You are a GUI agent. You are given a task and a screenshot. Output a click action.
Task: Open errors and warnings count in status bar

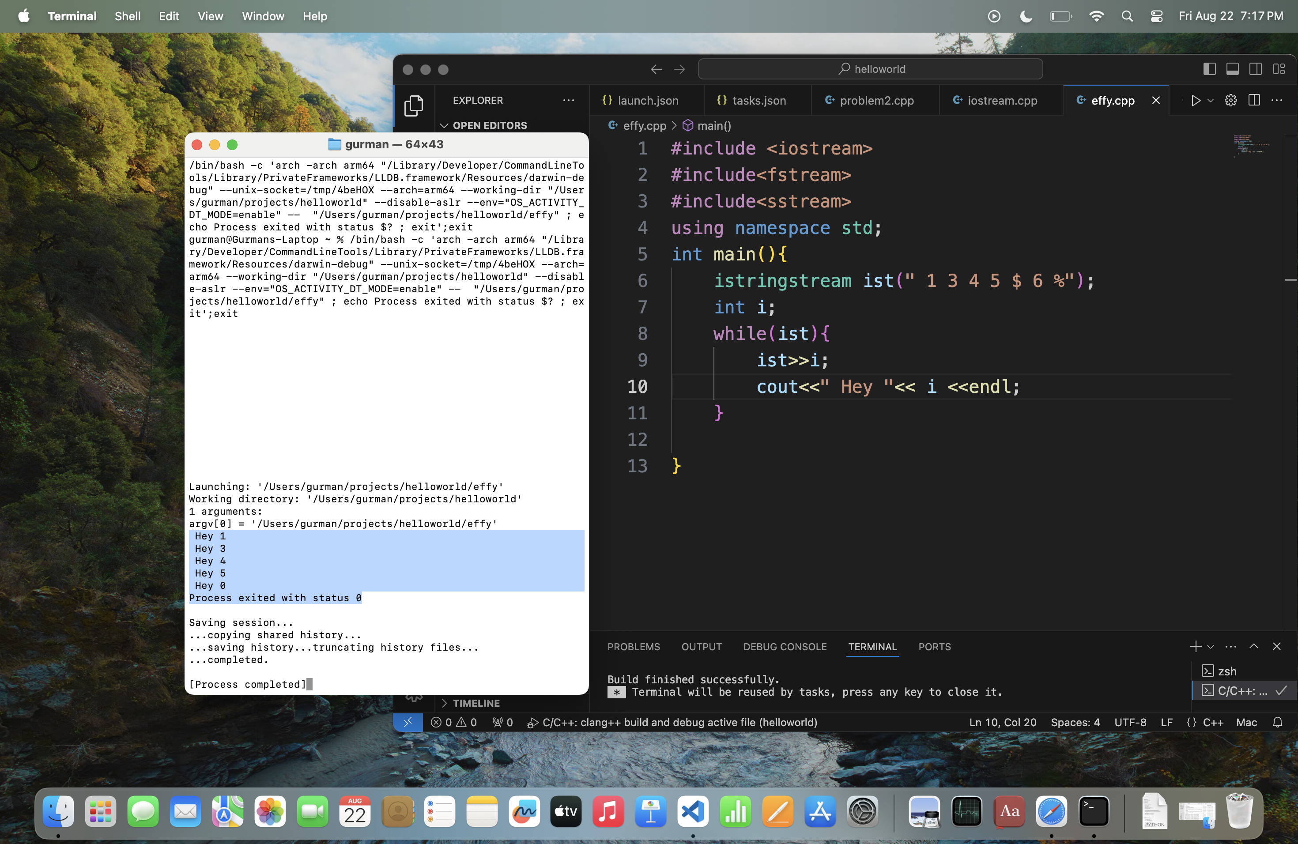coord(453,723)
